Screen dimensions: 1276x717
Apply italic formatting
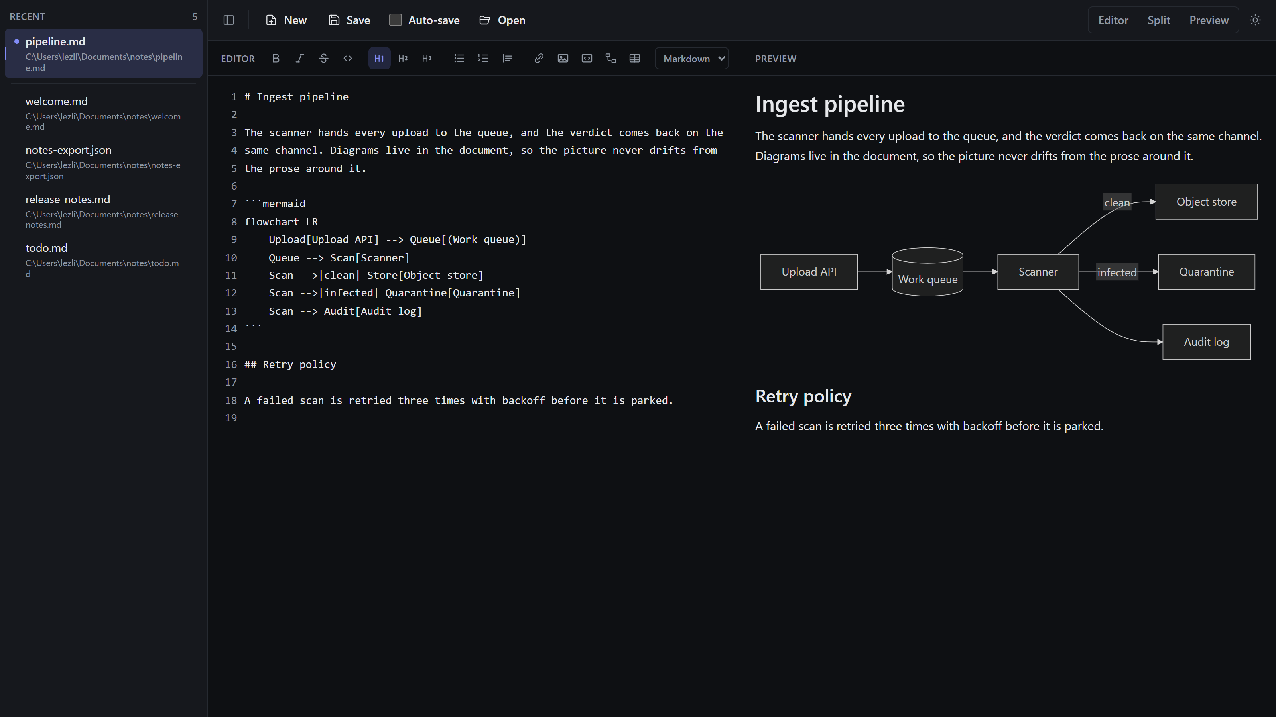click(x=300, y=59)
